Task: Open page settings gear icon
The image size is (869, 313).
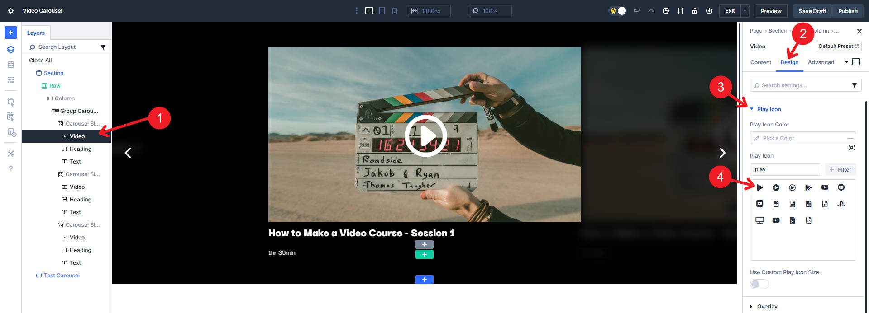Action: tap(11, 11)
